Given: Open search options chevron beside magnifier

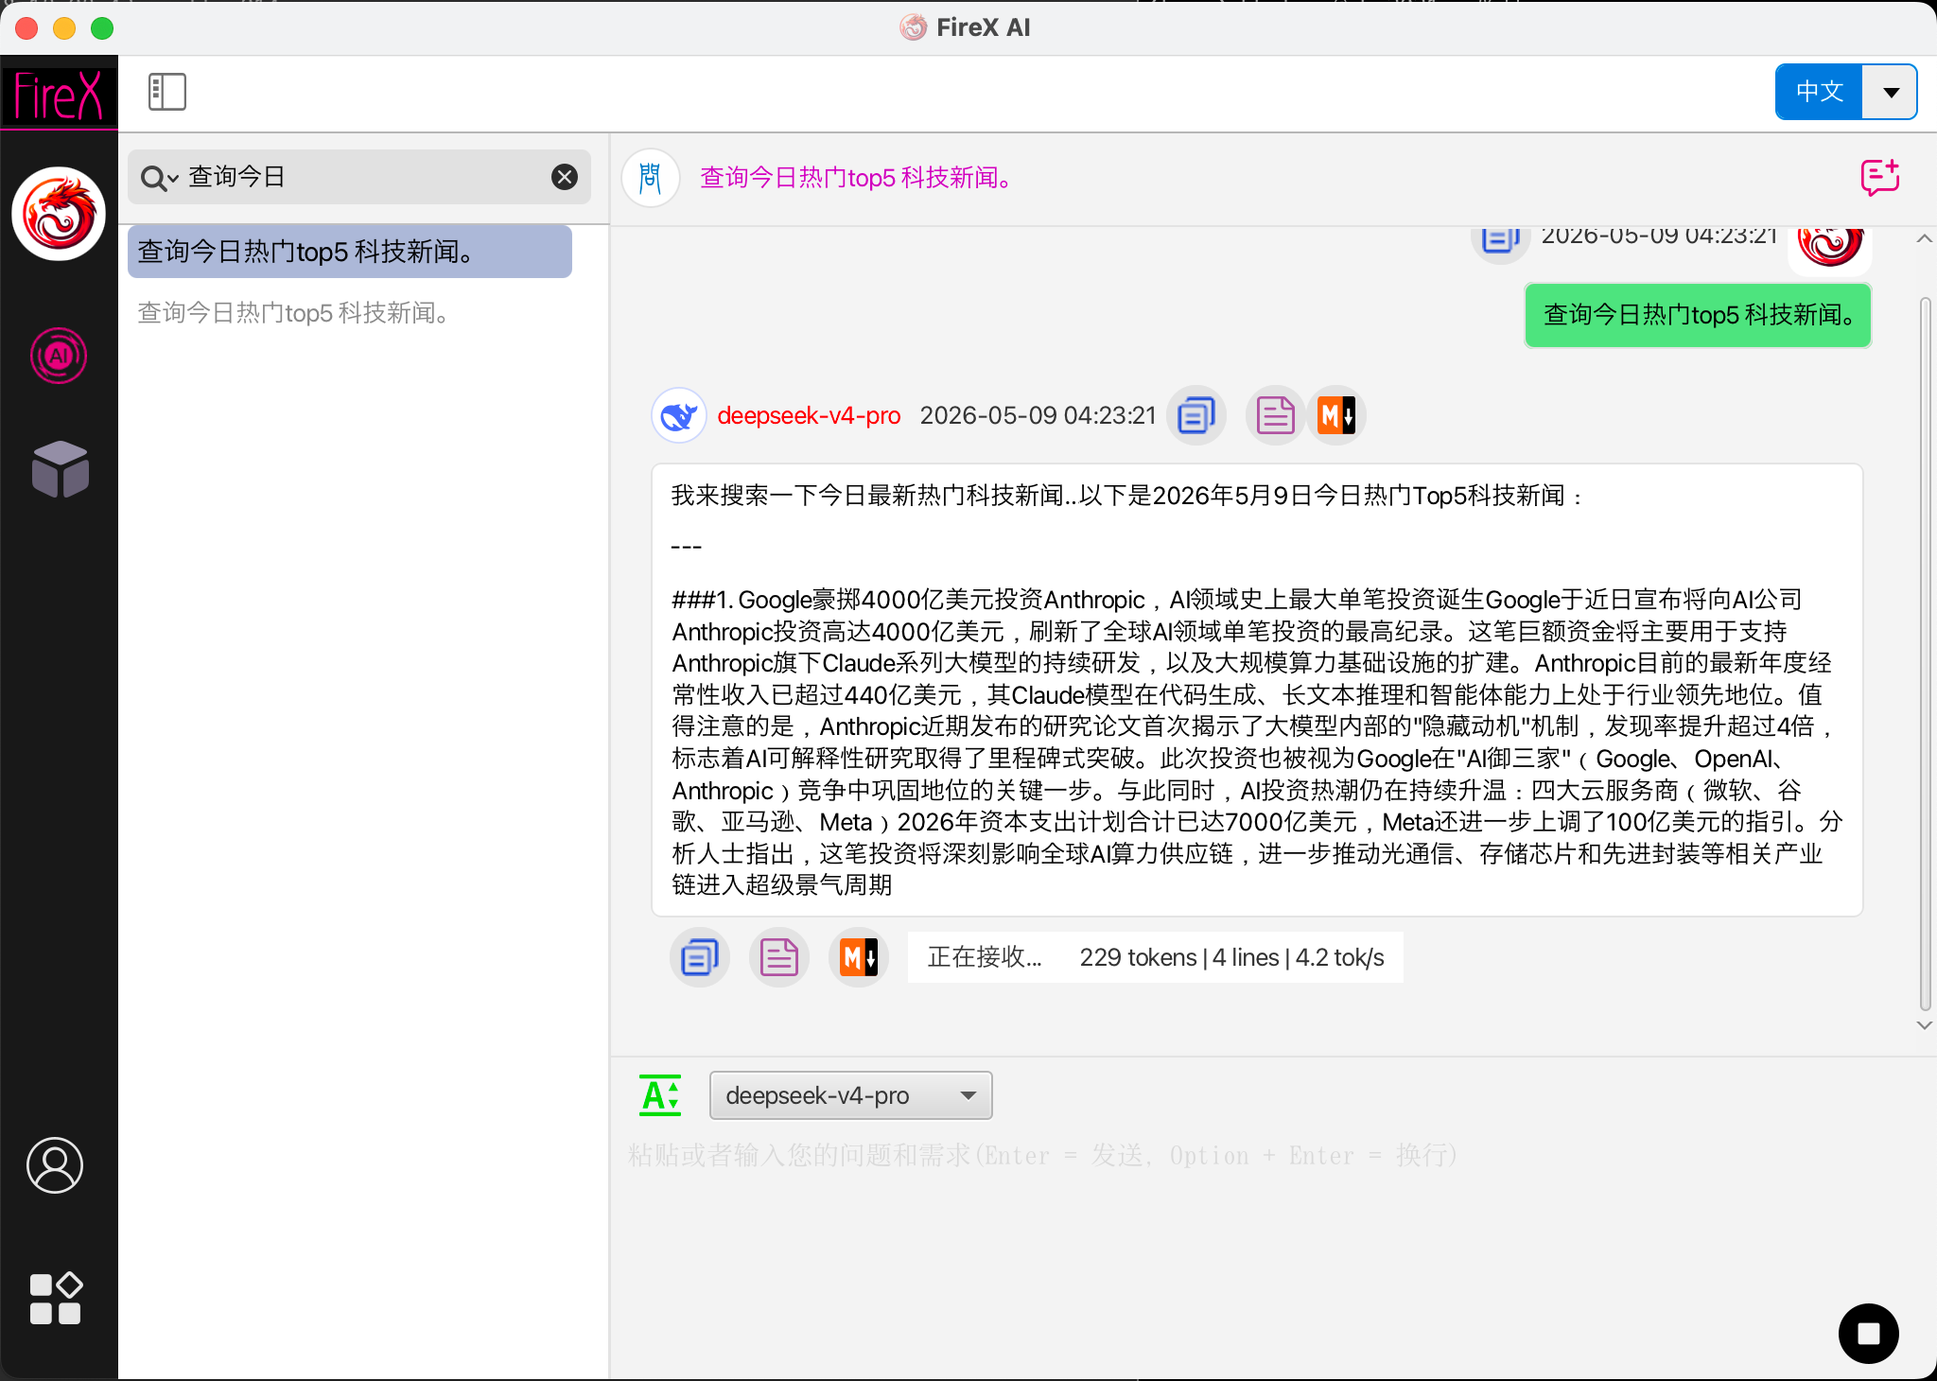Looking at the screenshot, I should click(174, 180).
